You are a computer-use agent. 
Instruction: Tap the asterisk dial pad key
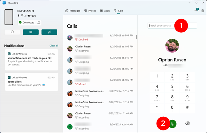[x=157, y=108]
